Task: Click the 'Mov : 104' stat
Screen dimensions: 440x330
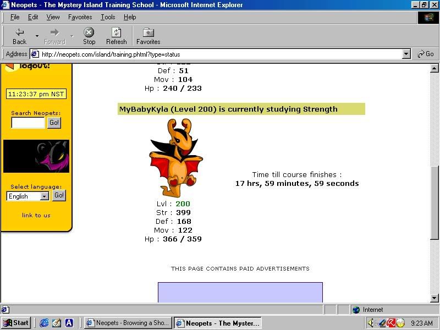Action: (x=173, y=79)
